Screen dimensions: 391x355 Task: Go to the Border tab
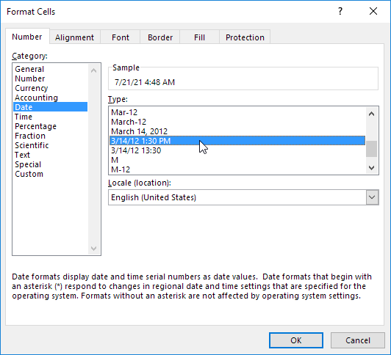160,37
